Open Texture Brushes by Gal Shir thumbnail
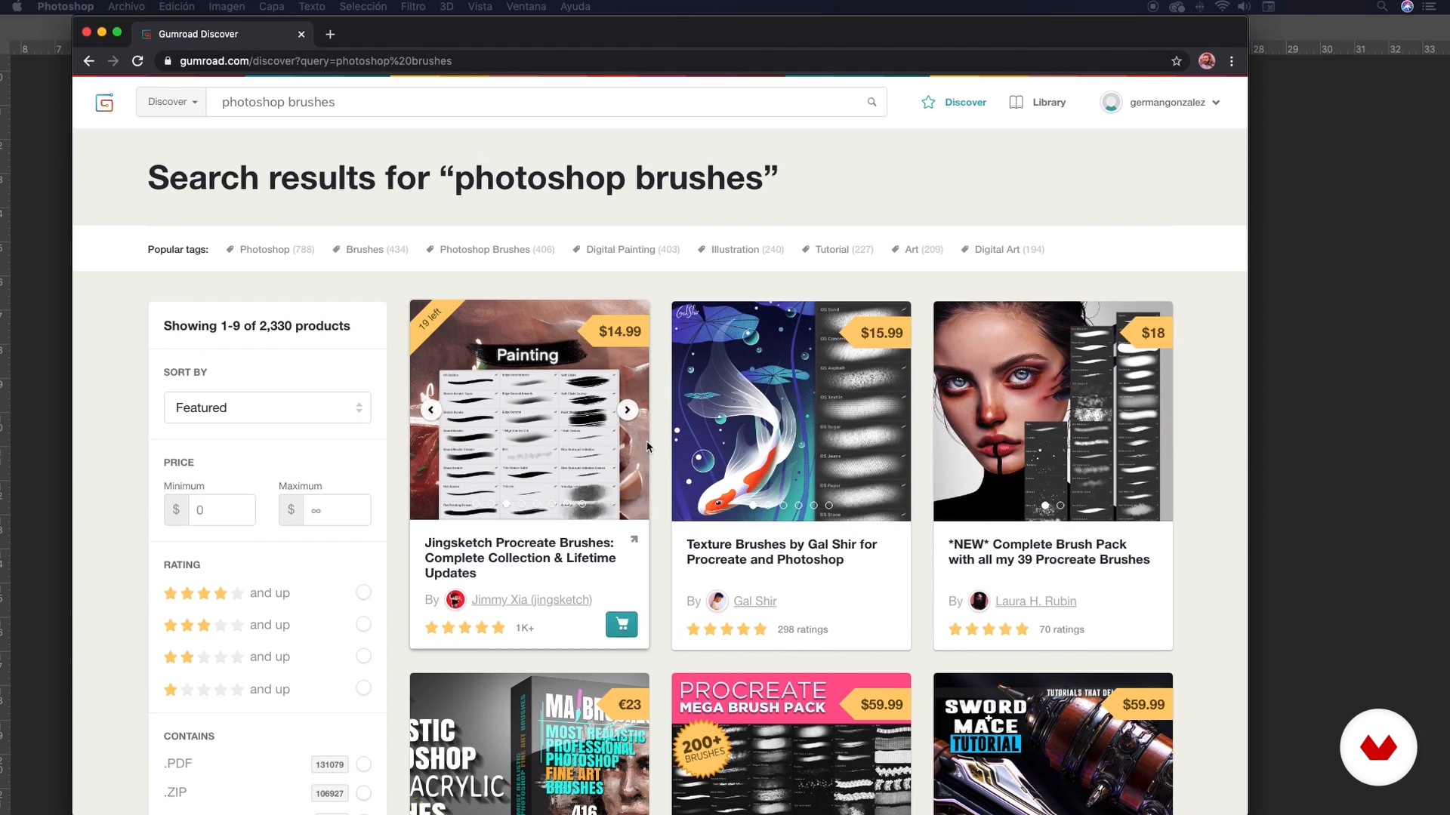Screen dimensions: 1450x815 (x=791, y=411)
